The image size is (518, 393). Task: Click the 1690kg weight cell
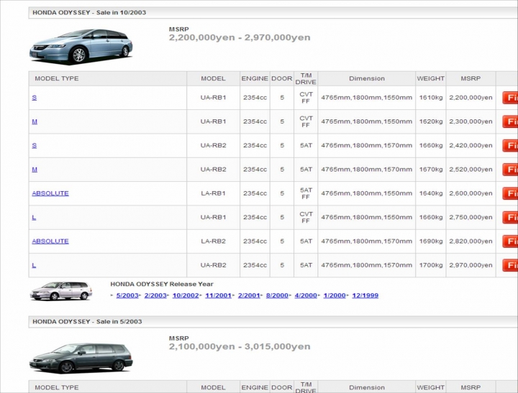point(431,241)
